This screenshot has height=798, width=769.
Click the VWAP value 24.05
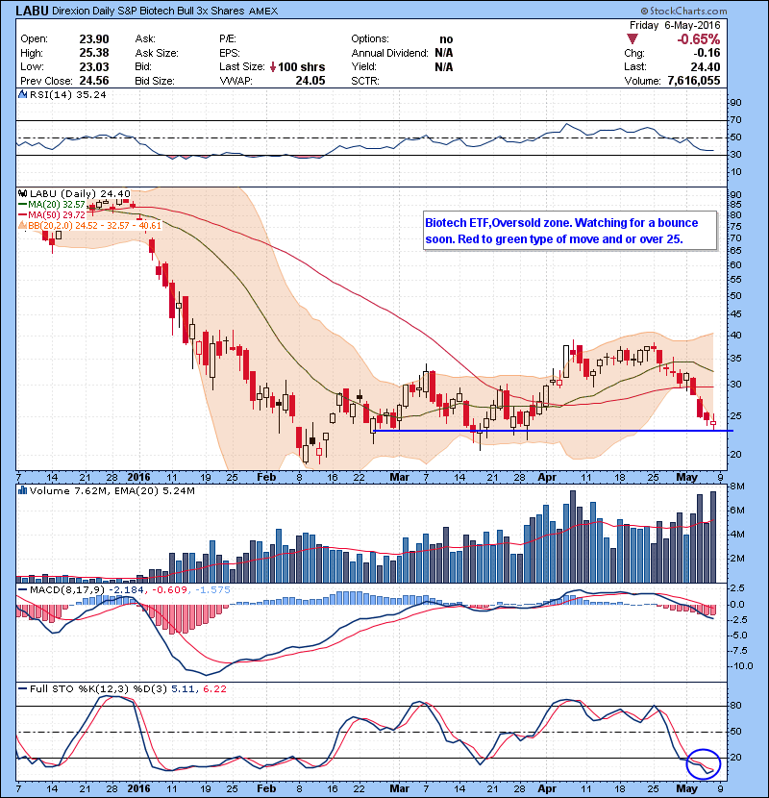point(310,81)
